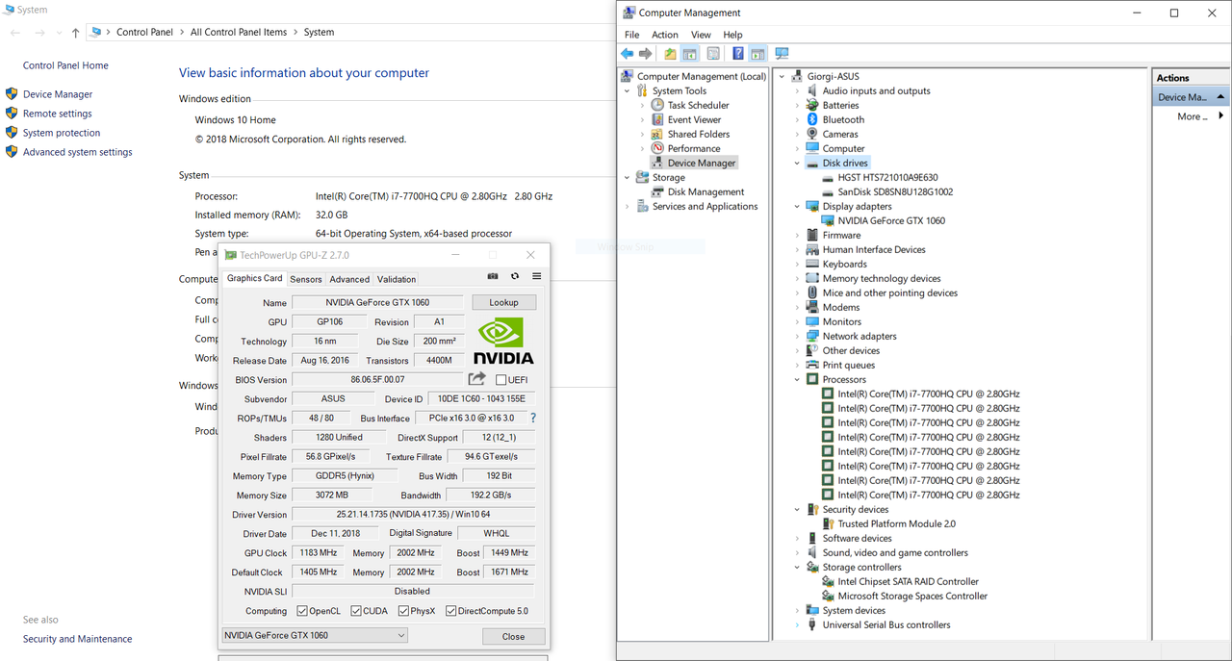
Task: Select Shared Folders in the console tree
Action: (698, 134)
